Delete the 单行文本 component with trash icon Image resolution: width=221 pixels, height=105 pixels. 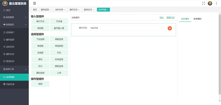pos(170,28)
